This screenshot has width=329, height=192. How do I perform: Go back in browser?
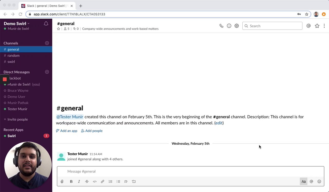(5, 14)
